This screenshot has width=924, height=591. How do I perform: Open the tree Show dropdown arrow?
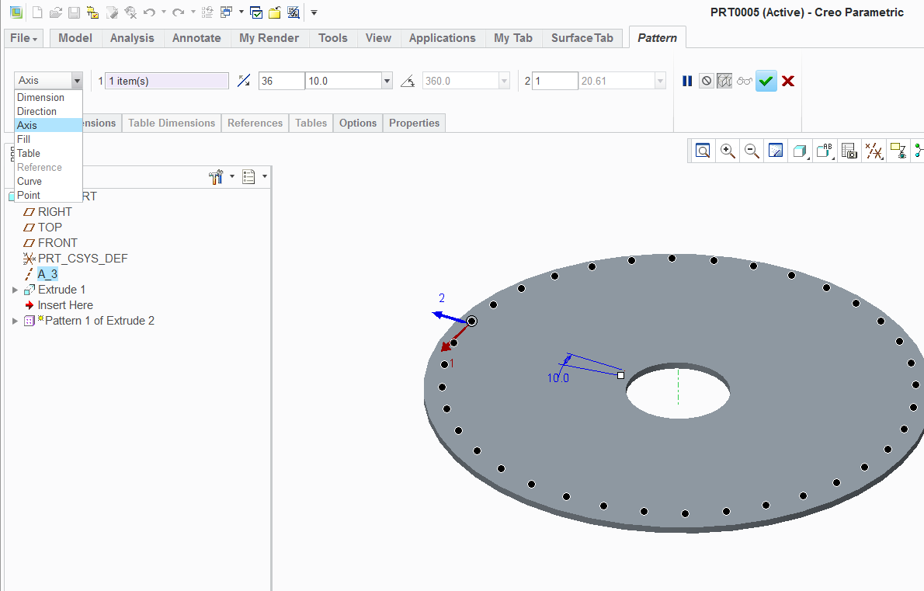[x=265, y=176]
